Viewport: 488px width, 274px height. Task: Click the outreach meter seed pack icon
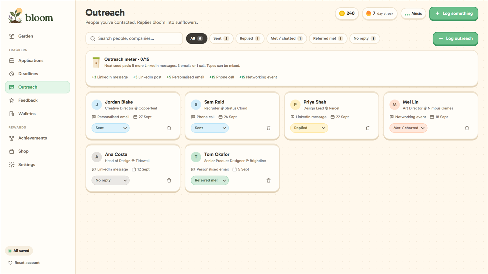(x=96, y=62)
